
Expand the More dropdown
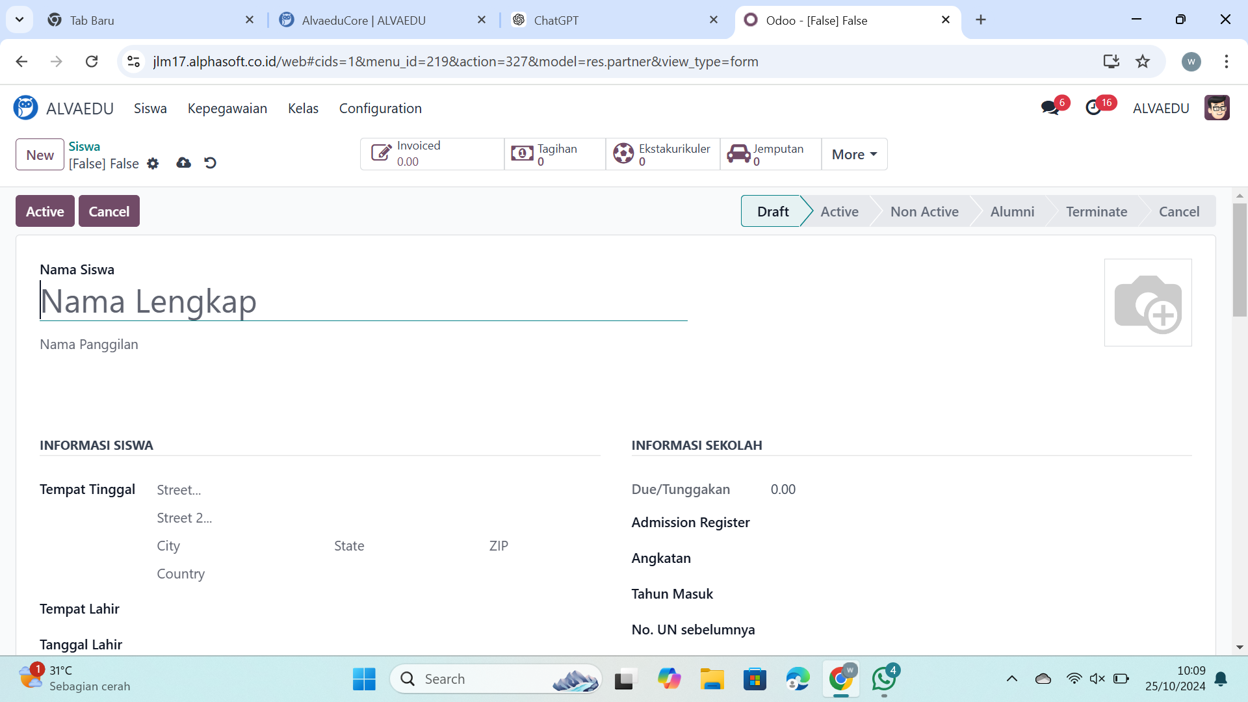(x=854, y=155)
